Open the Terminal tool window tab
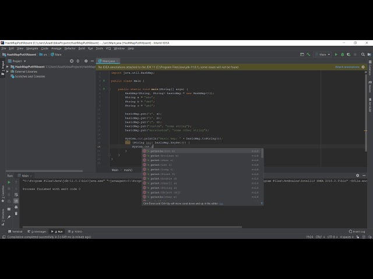This screenshot has width=373, height=279. (x=15, y=231)
